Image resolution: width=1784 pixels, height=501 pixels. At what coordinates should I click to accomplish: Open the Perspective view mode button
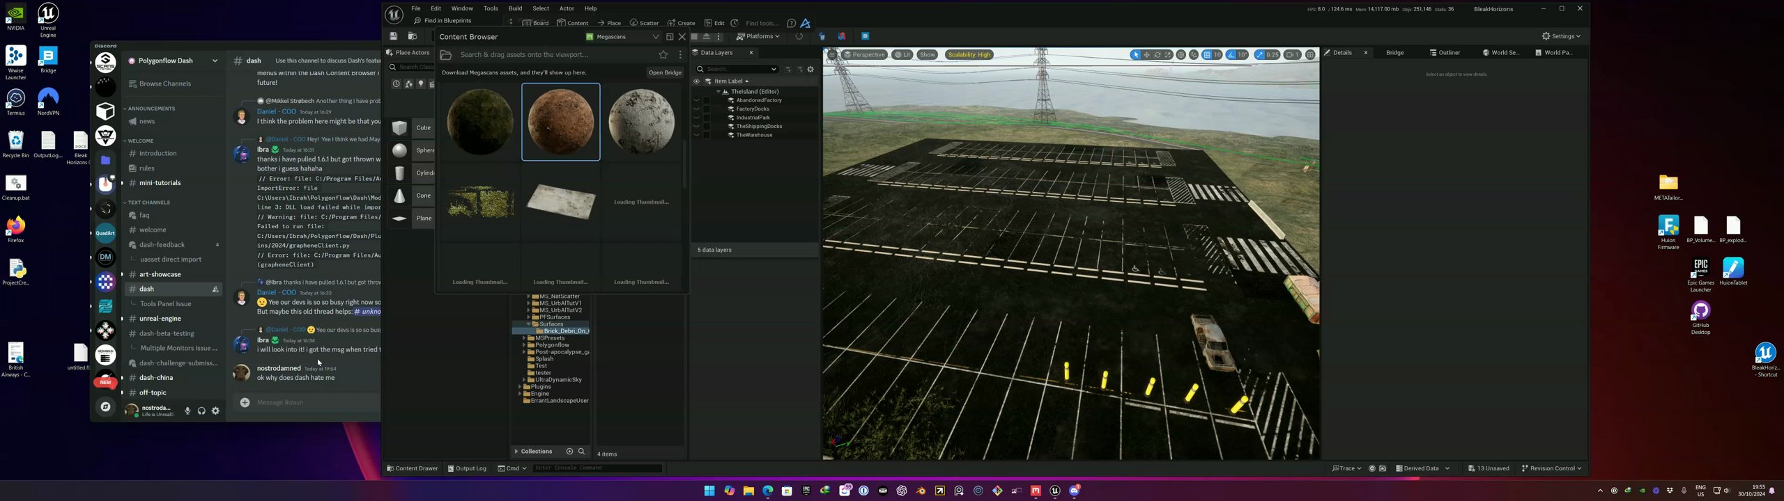(x=864, y=55)
